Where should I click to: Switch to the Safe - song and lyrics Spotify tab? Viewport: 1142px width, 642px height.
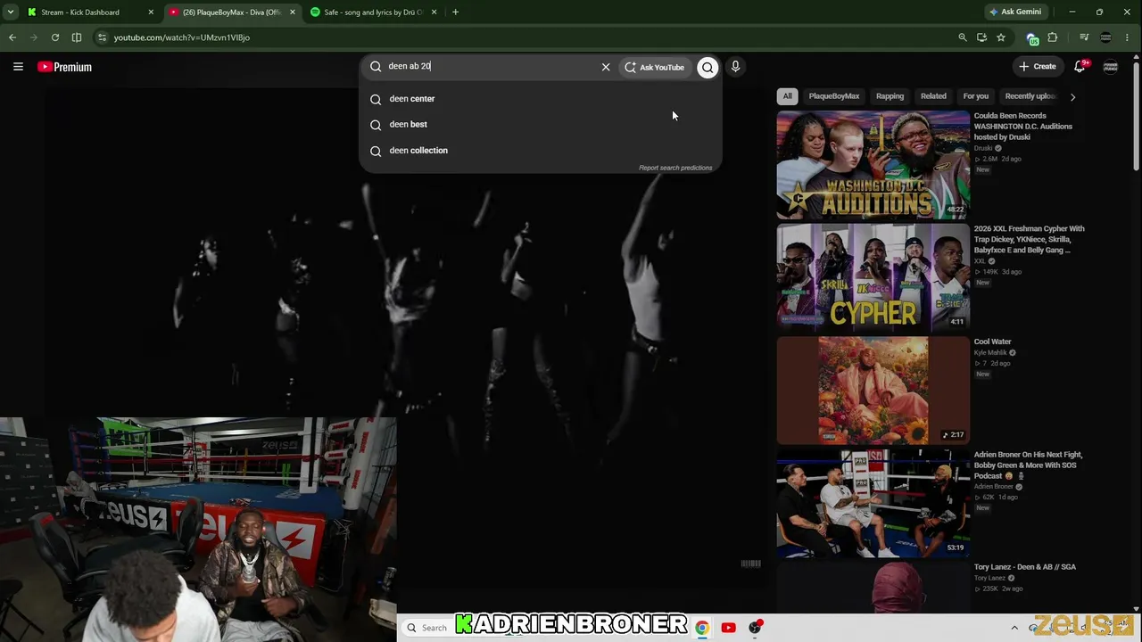(374, 12)
